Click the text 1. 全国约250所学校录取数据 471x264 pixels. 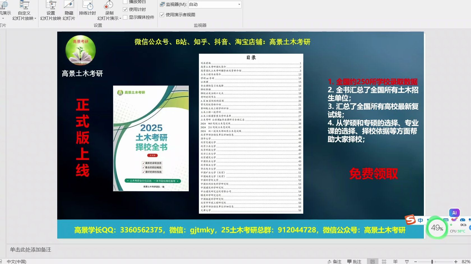[x=373, y=82]
